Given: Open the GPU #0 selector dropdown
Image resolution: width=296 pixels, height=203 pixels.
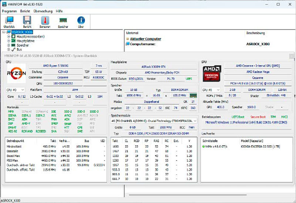Looking at the screenshot, I should 211,90.
